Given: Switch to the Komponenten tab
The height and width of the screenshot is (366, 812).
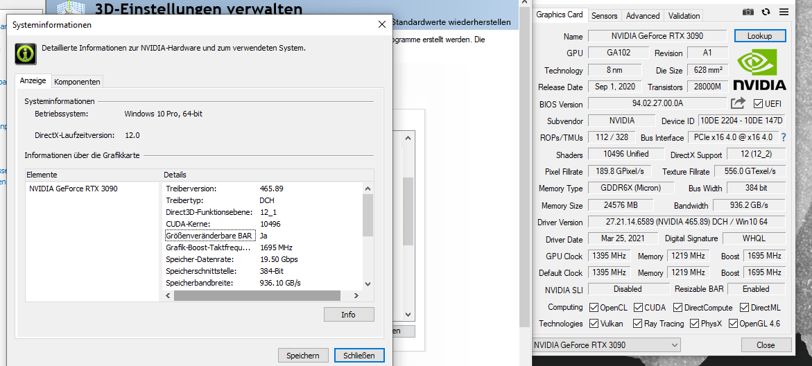Looking at the screenshot, I should (x=77, y=82).
